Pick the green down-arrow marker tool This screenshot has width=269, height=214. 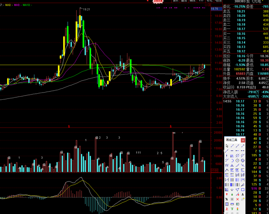(x=232, y=194)
